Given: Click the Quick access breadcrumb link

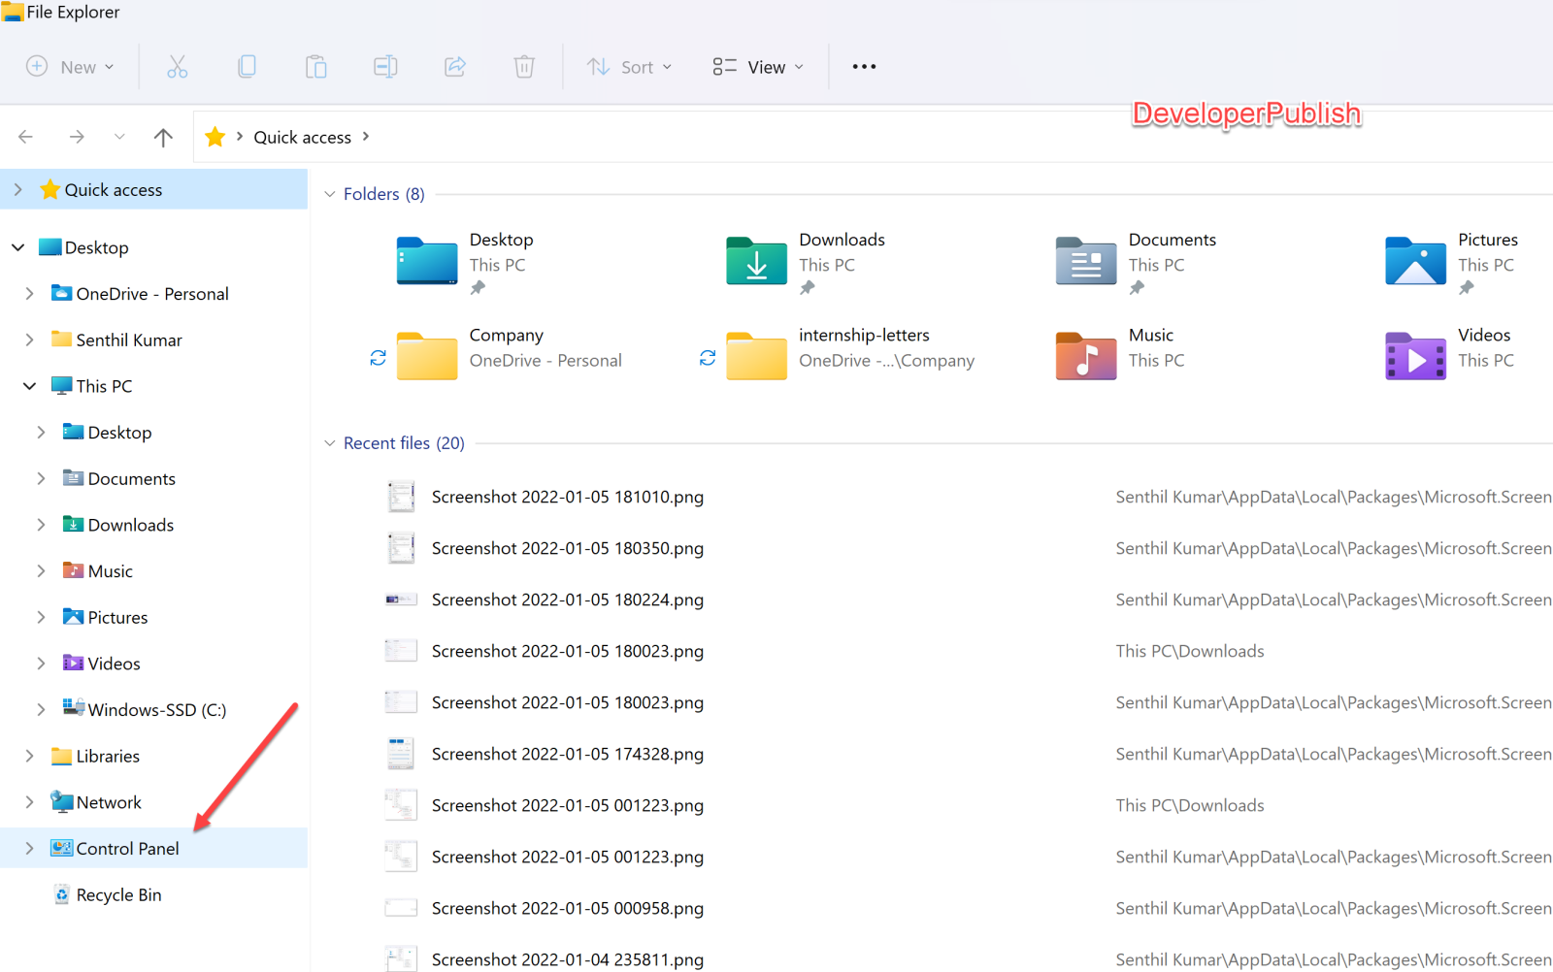Looking at the screenshot, I should click(x=302, y=136).
